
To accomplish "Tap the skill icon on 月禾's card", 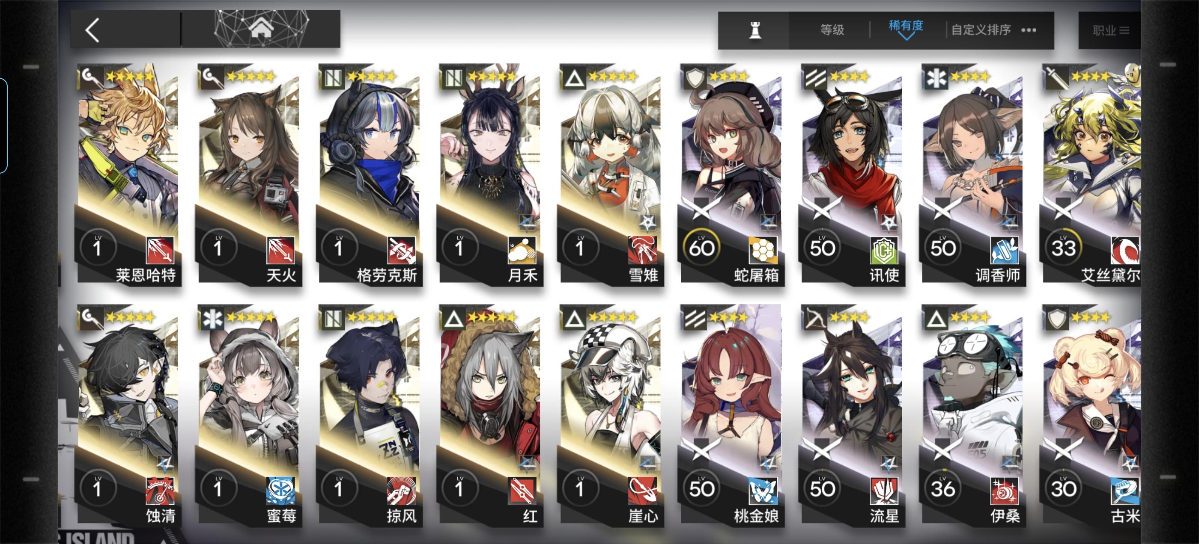I will pos(521,250).
